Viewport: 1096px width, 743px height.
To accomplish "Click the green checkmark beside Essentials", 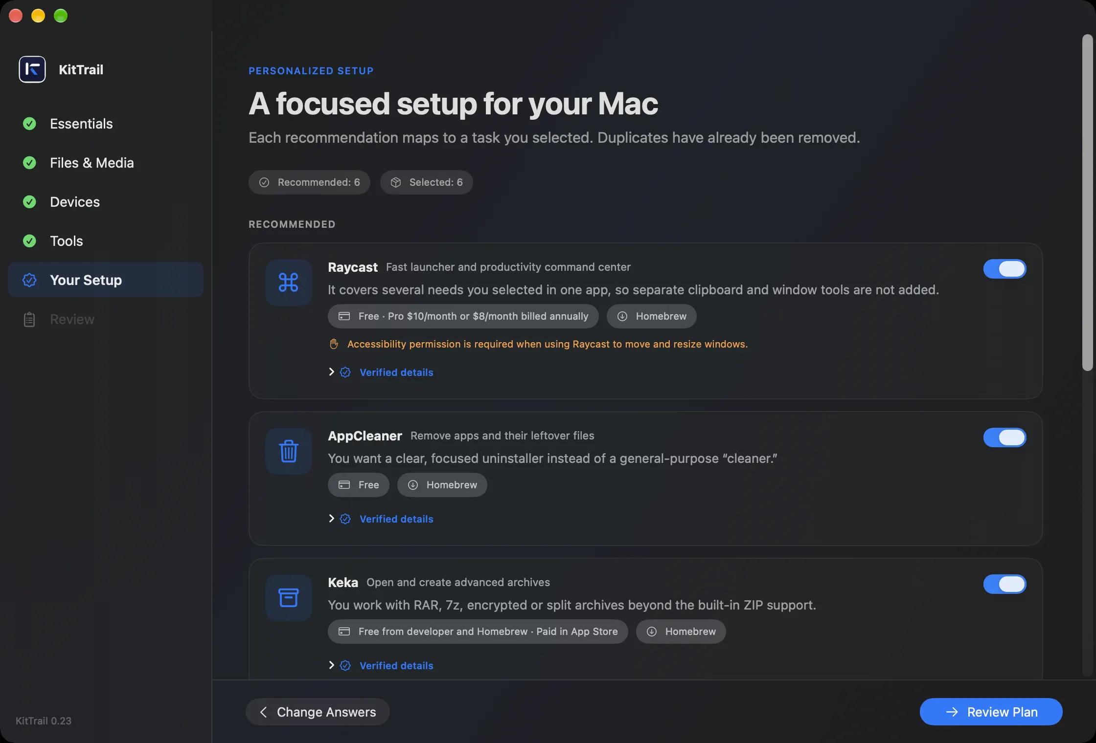I will tap(29, 124).
